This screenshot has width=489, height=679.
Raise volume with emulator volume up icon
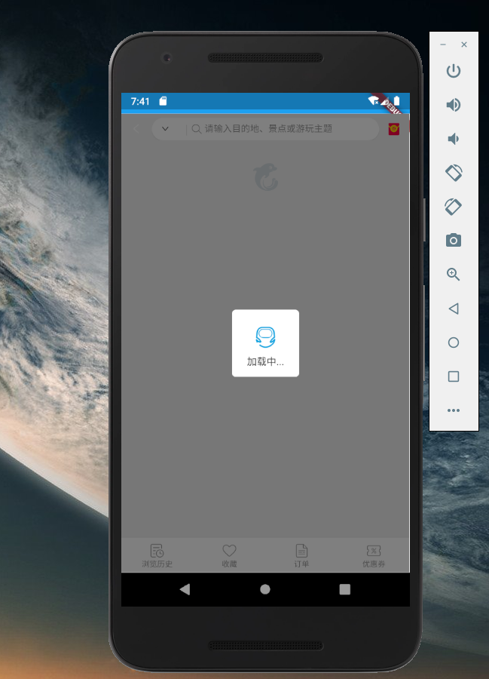pos(453,105)
